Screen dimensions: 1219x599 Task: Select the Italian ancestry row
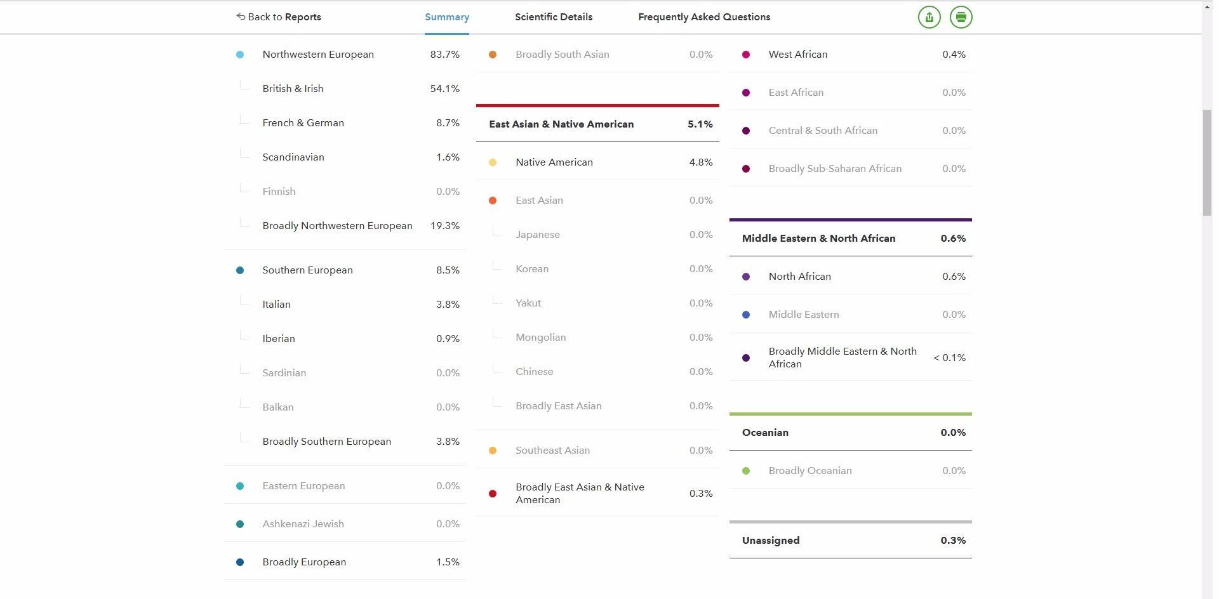pos(277,304)
